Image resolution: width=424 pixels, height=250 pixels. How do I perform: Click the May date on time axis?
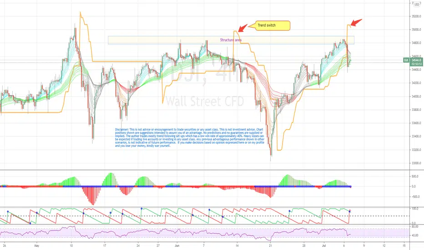click(37, 245)
